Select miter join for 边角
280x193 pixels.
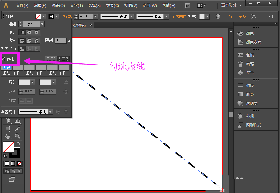pos(22,41)
